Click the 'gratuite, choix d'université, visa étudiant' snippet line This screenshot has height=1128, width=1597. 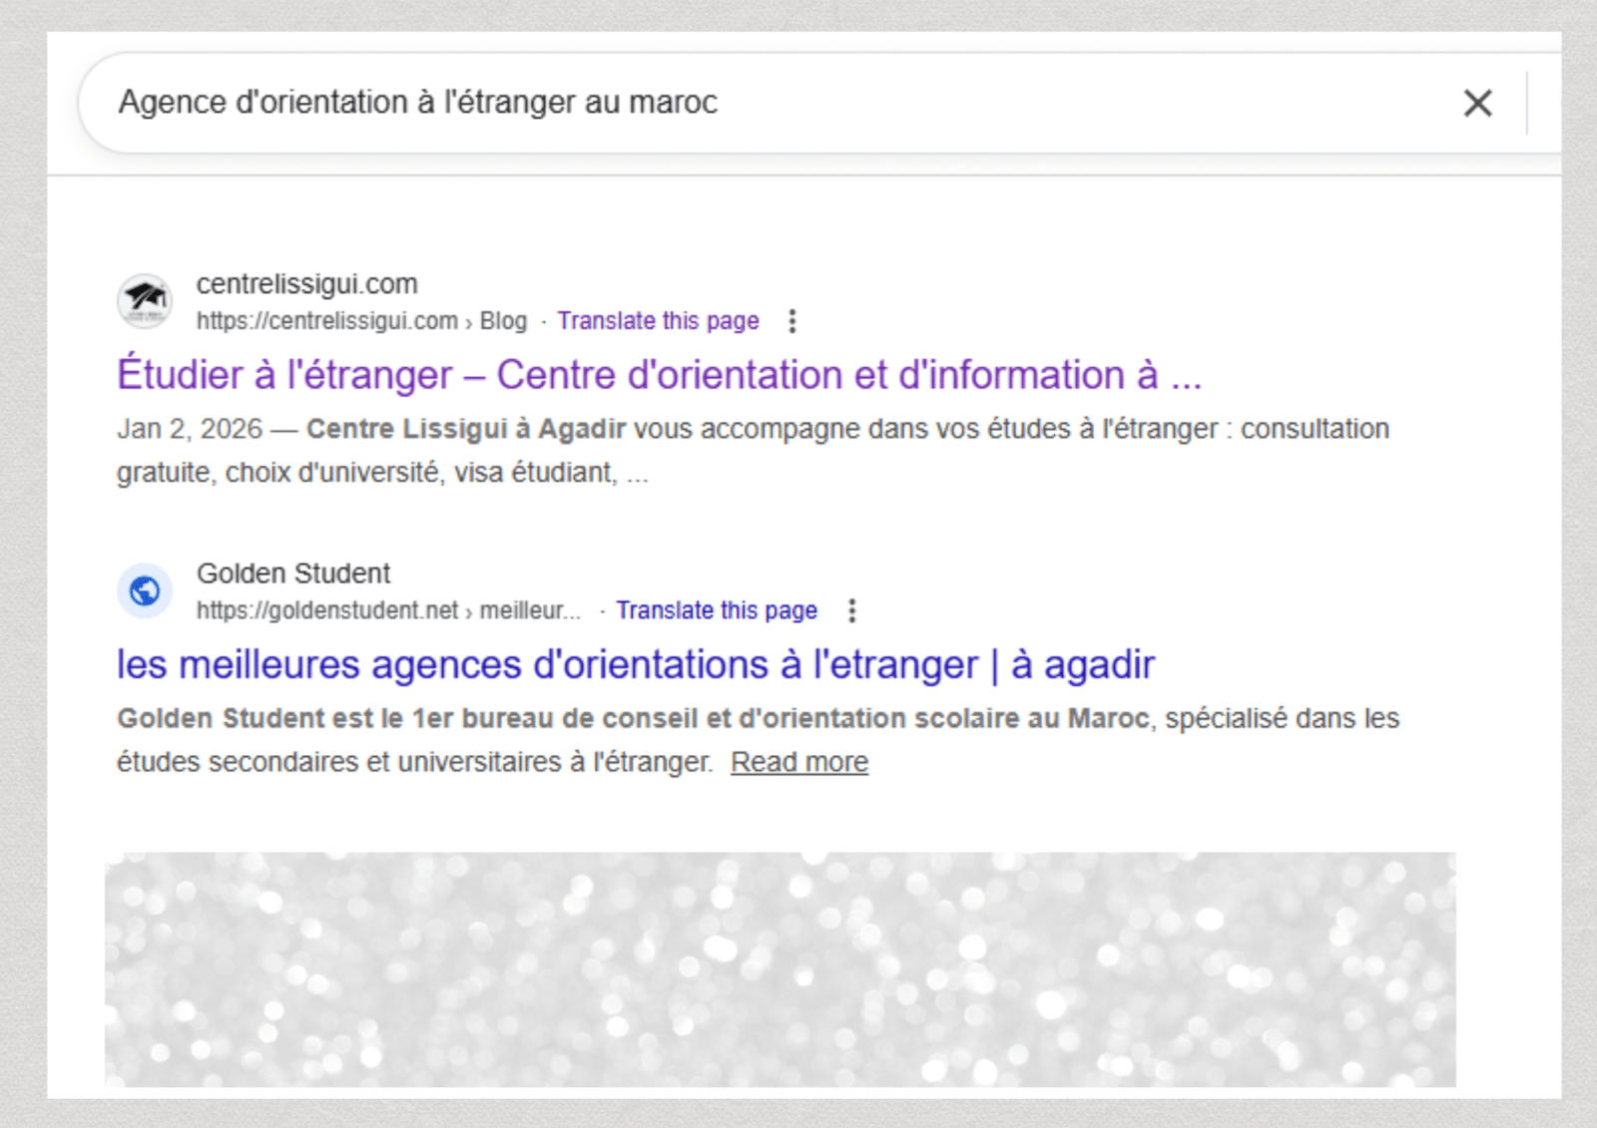click(367, 473)
